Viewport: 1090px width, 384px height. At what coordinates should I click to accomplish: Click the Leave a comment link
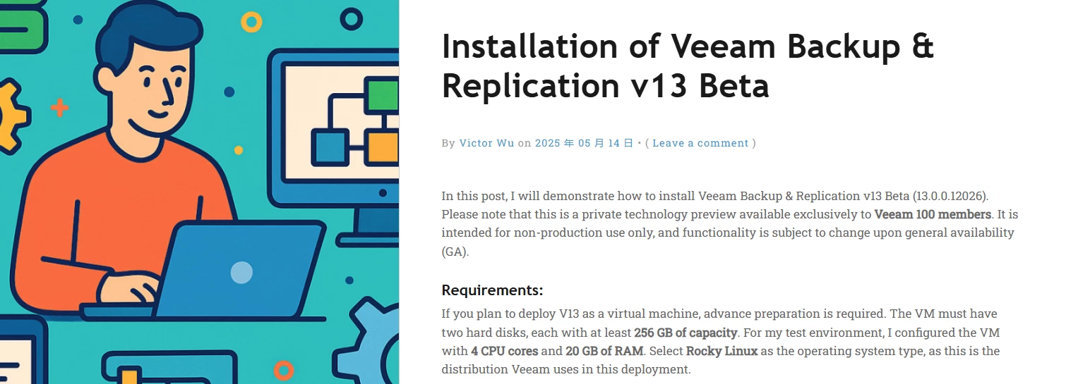[700, 143]
